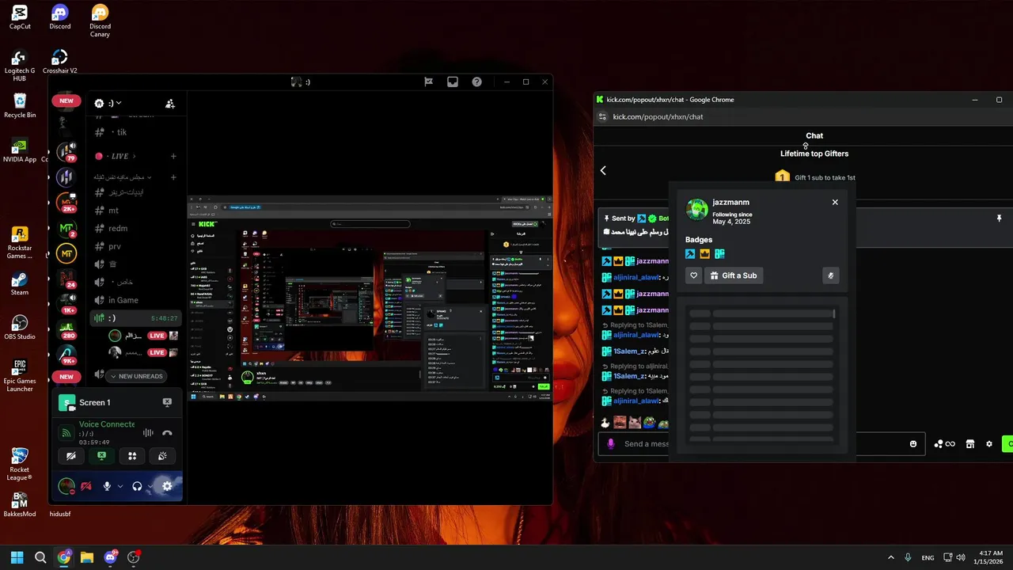The height and width of the screenshot is (570, 1013).
Task: Toggle mute user button in jazzmanm card
Action: pyautogui.click(x=830, y=275)
